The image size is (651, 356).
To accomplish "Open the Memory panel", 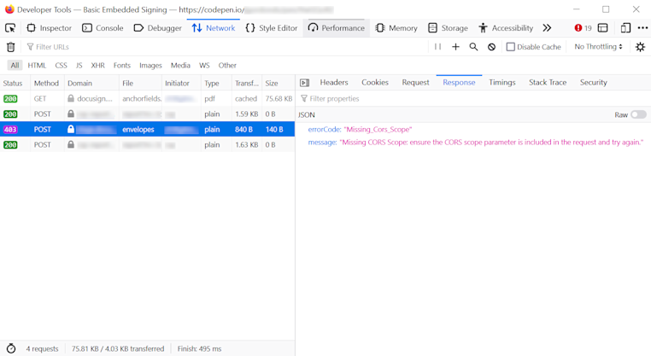I will [x=396, y=28].
